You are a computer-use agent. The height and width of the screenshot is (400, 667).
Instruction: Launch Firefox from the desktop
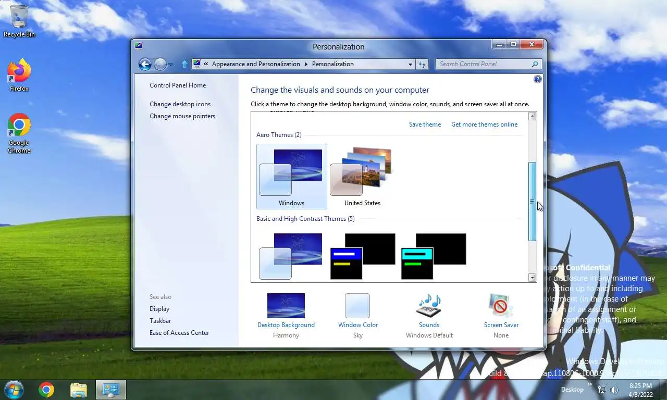pyautogui.click(x=19, y=76)
